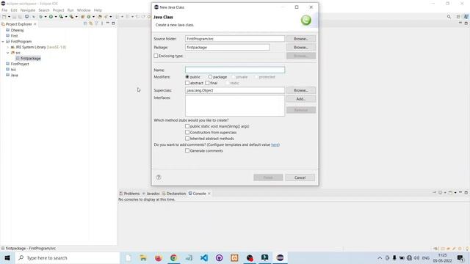Open File Explorer from the taskbar
The height and width of the screenshot is (264, 470).
click(x=143, y=257)
